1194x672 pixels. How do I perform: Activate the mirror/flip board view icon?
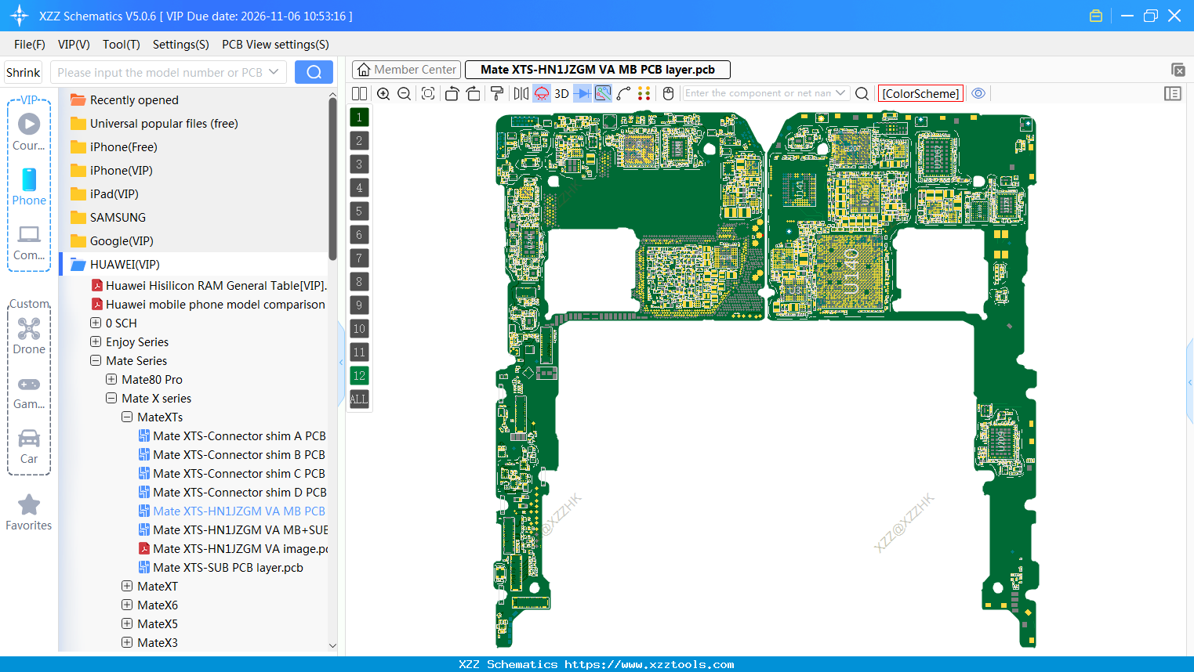(x=522, y=93)
